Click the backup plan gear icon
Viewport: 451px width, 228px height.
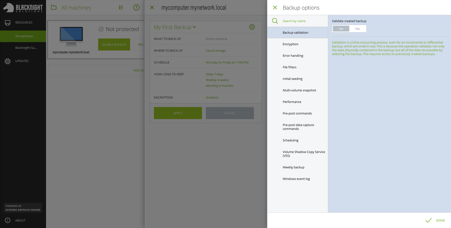tap(252, 27)
